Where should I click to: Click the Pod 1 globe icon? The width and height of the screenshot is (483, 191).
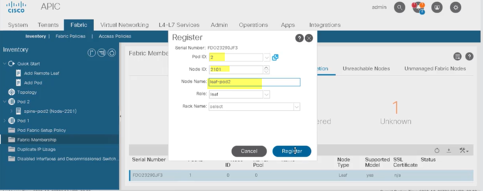point(11,121)
